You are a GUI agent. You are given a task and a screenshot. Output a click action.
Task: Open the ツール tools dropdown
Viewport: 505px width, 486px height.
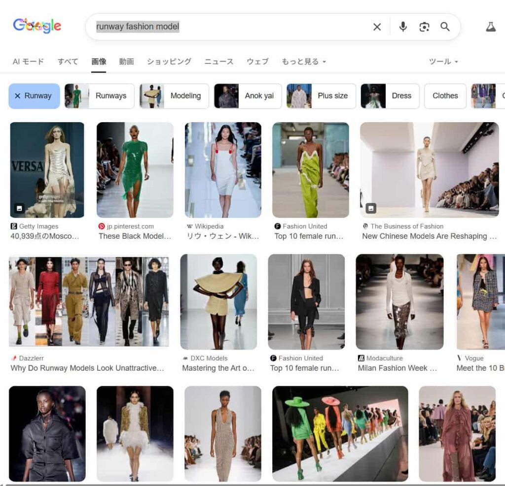pos(443,62)
